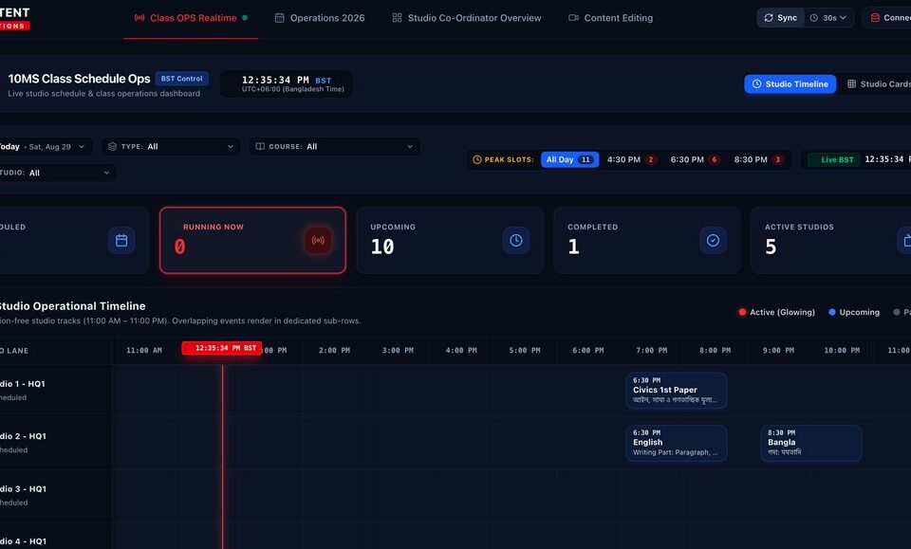The height and width of the screenshot is (549, 911).
Task: Click the camera icon beside Content Editing
Action: tap(573, 18)
